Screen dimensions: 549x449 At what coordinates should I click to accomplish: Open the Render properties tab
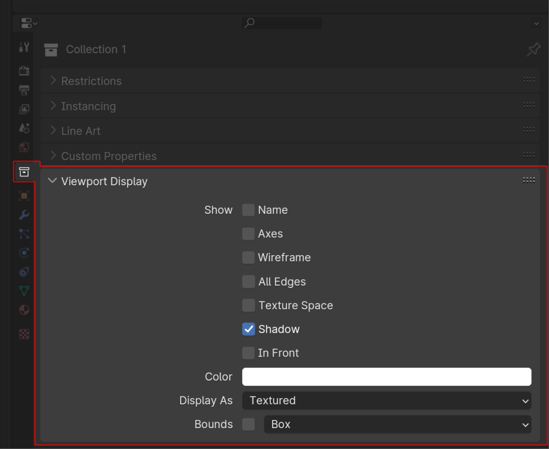click(24, 71)
